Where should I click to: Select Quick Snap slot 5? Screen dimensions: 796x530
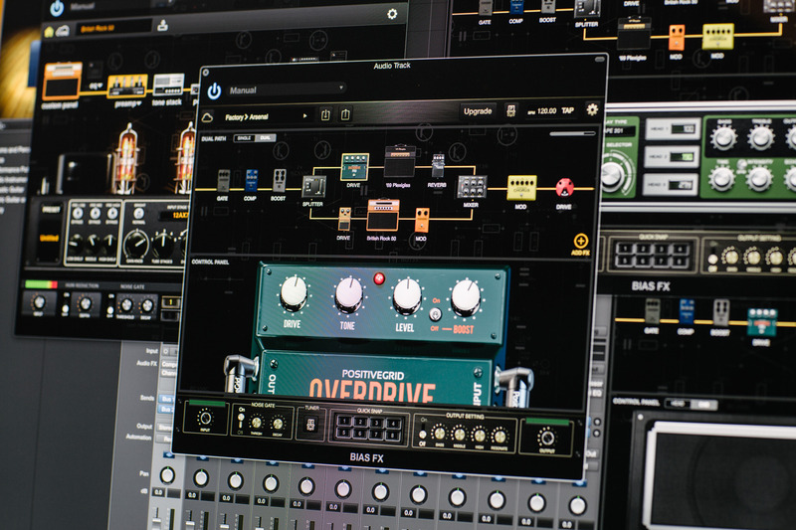coord(344,433)
